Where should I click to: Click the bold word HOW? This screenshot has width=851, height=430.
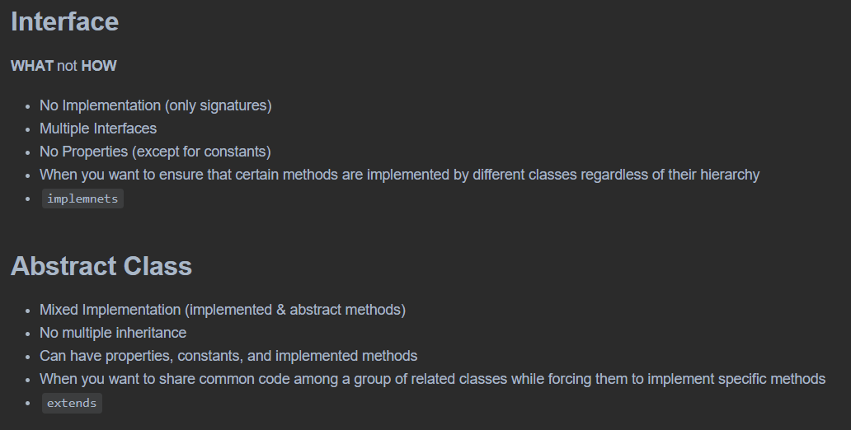[99, 66]
